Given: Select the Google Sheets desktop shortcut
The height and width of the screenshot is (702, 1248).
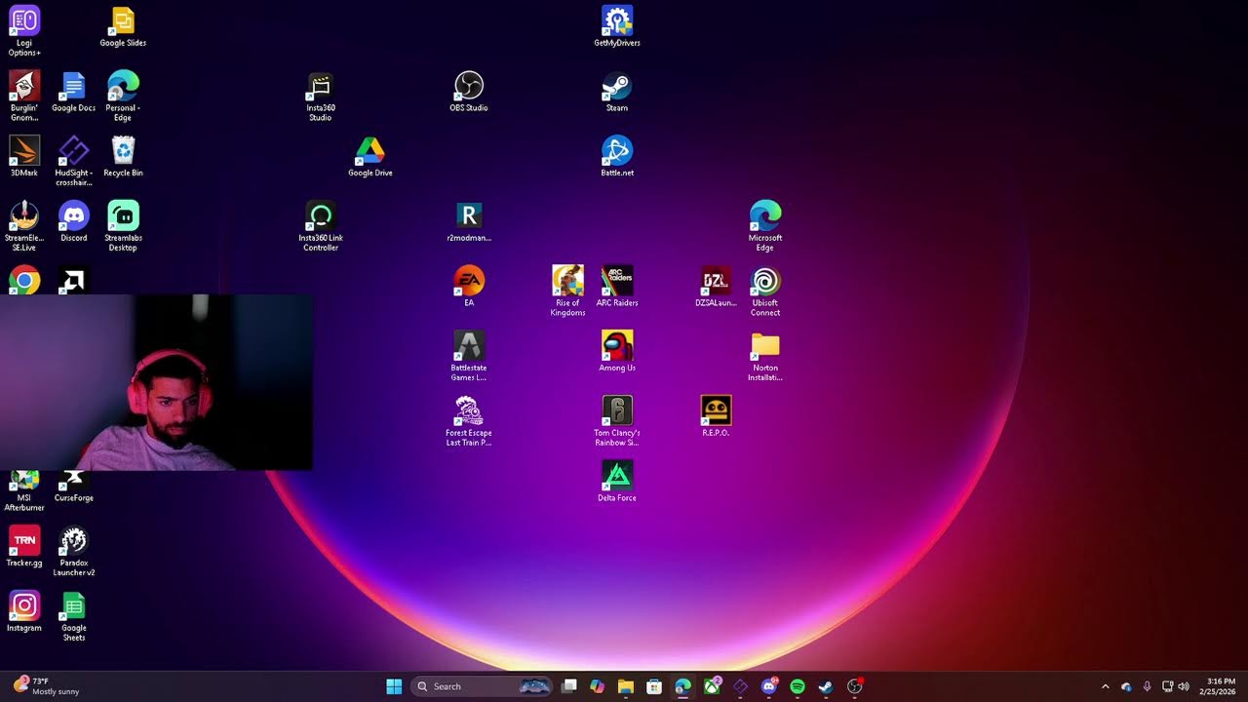Looking at the screenshot, I should tap(74, 616).
